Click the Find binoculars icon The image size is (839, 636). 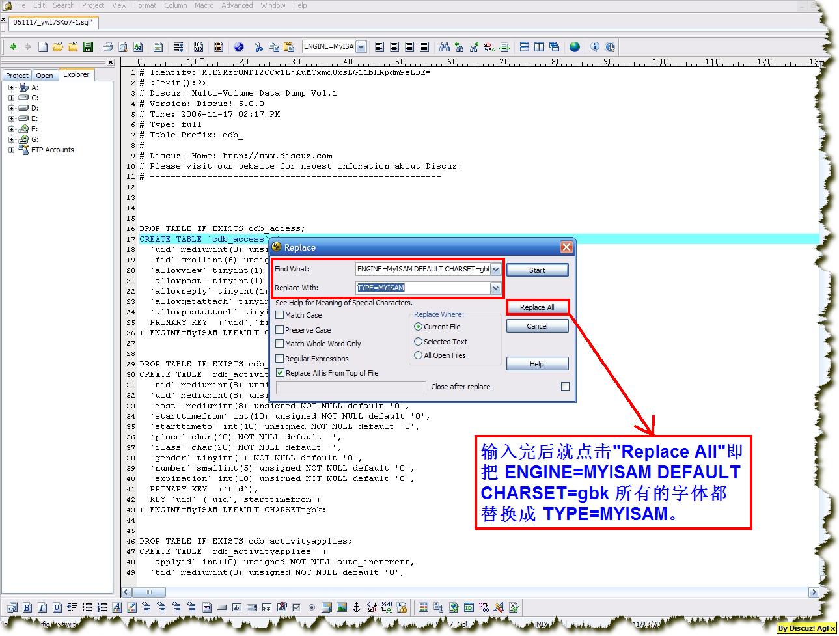coord(445,47)
